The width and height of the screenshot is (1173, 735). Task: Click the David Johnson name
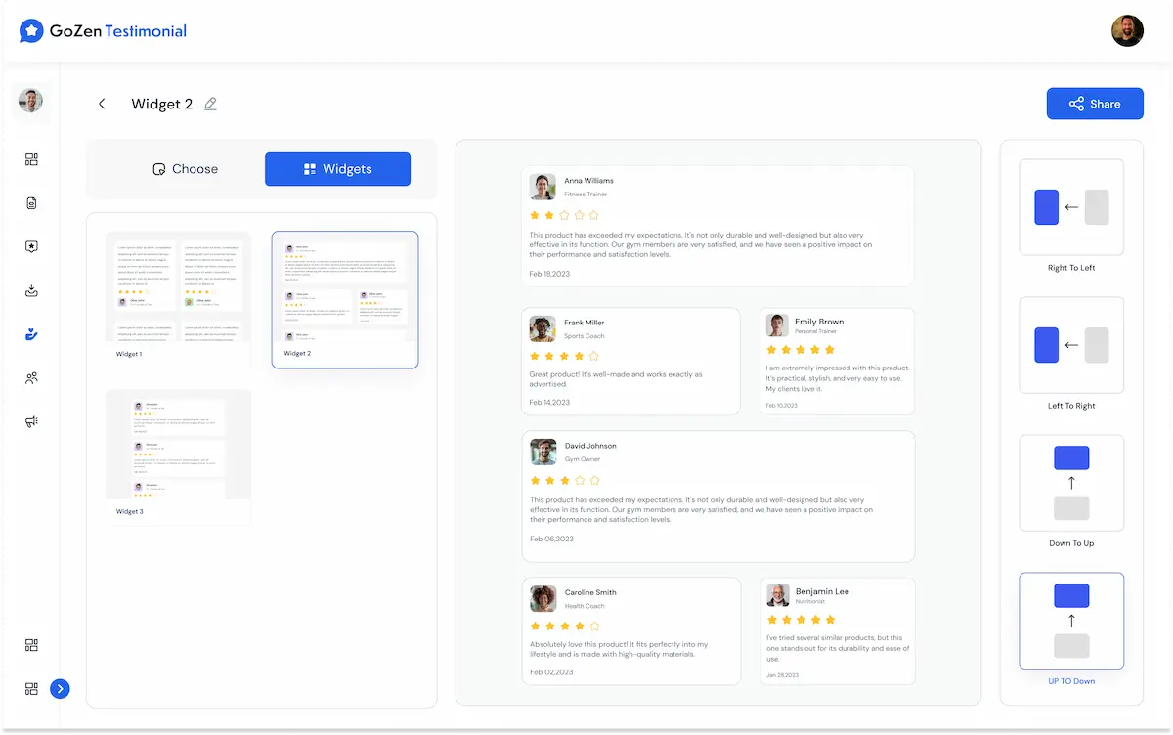coord(590,446)
